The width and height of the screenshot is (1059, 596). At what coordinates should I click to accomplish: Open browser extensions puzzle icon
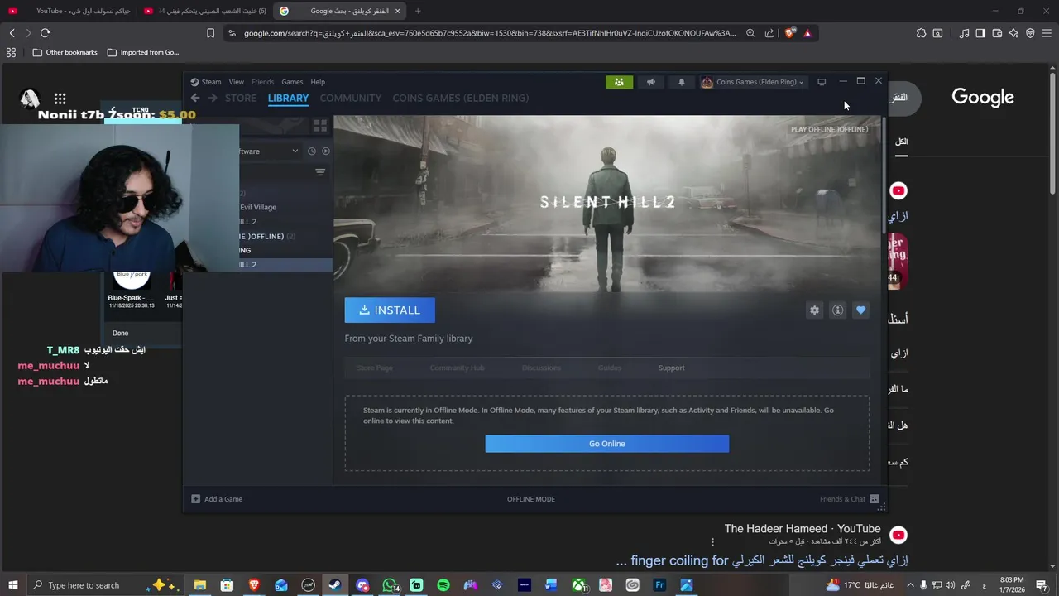tap(921, 33)
